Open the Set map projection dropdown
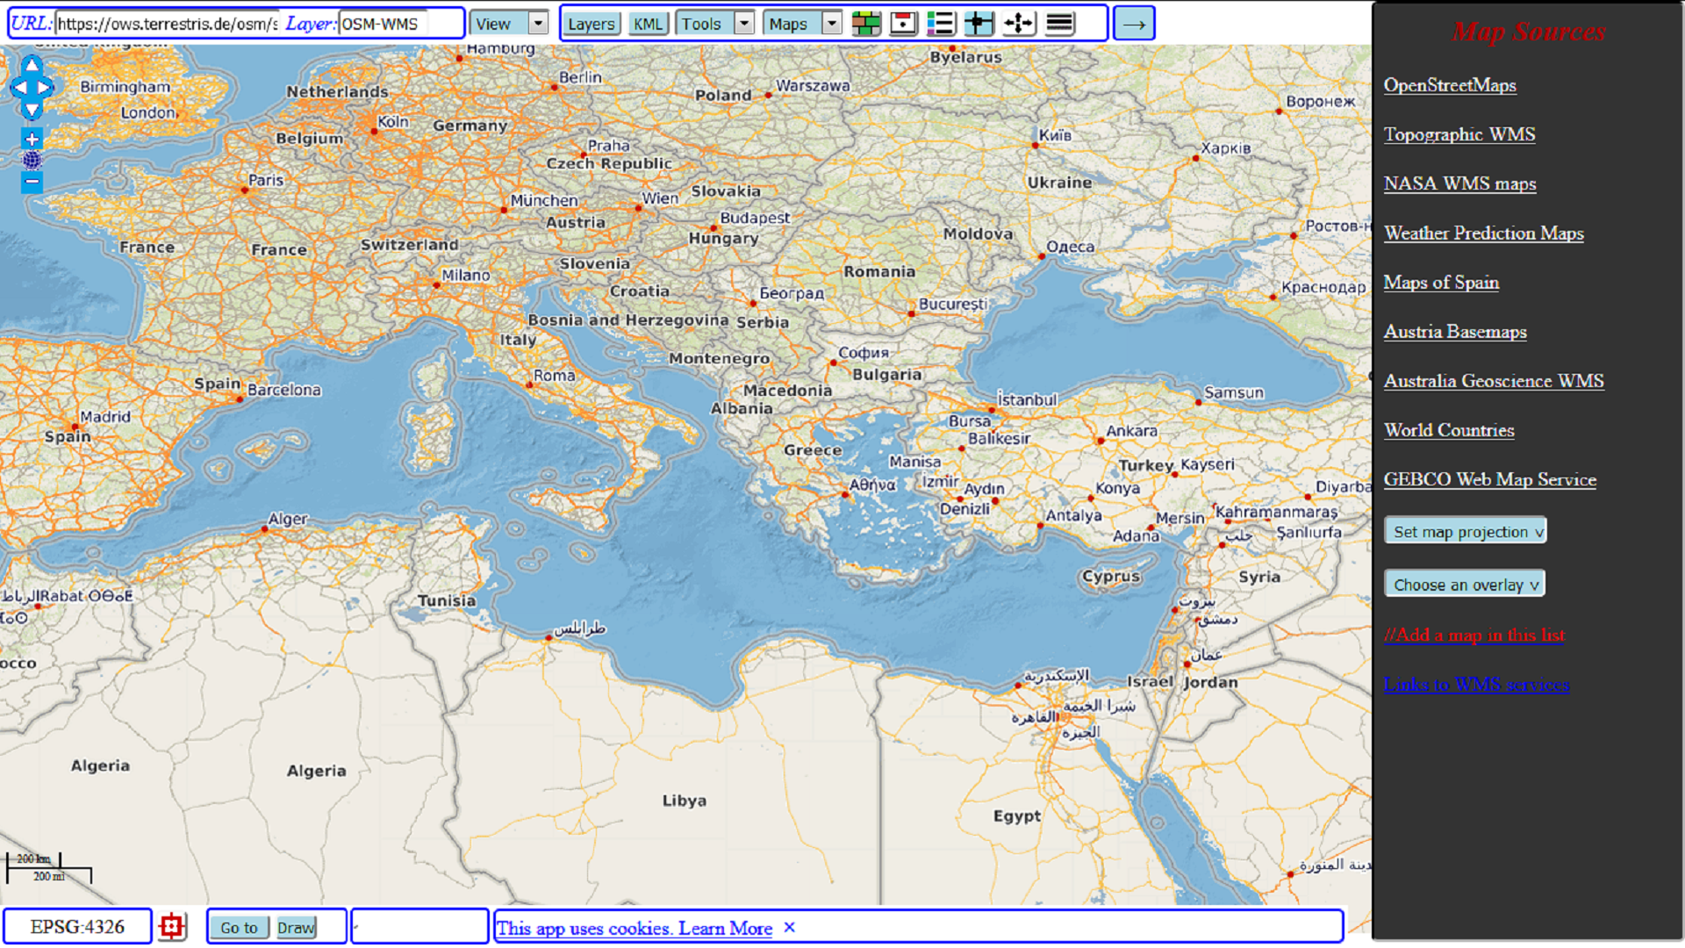Screen dimensions: 1685x948 click(x=1465, y=531)
